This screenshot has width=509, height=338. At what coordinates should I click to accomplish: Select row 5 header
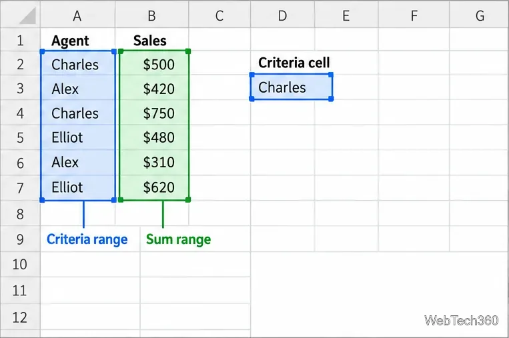pyautogui.click(x=20, y=137)
